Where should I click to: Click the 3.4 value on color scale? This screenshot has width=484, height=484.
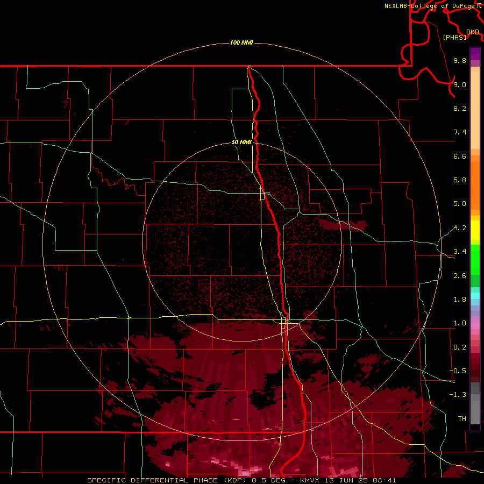click(460, 252)
